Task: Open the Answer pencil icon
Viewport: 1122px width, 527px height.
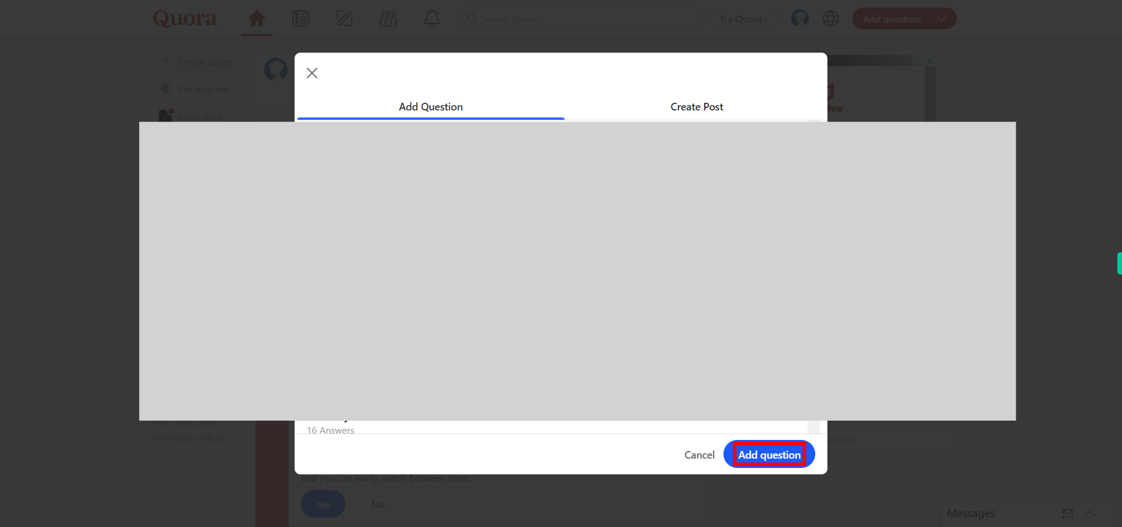Action: click(344, 19)
